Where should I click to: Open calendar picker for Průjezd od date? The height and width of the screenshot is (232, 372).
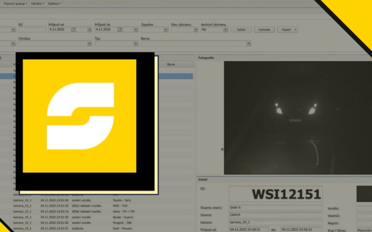pyautogui.click(x=74, y=30)
